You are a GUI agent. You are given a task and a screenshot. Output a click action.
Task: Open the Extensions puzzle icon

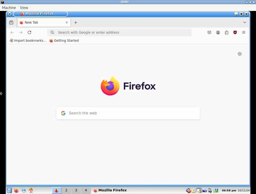click(x=226, y=32)
